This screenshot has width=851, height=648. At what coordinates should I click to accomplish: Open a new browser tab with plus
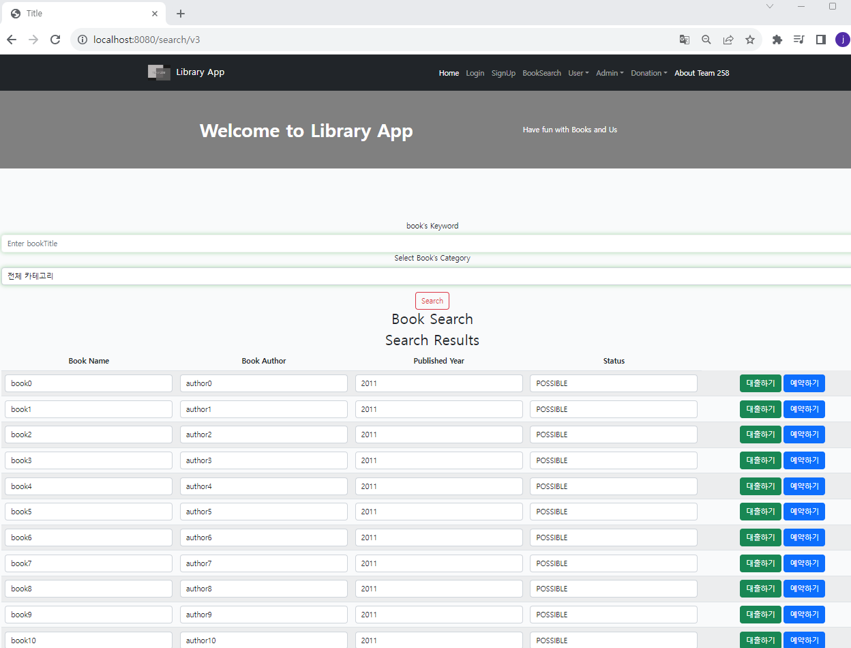coord(181,14)
